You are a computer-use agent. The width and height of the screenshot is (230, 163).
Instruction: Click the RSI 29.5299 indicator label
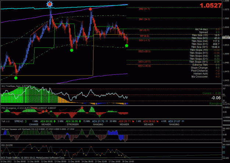pos(7,145)
